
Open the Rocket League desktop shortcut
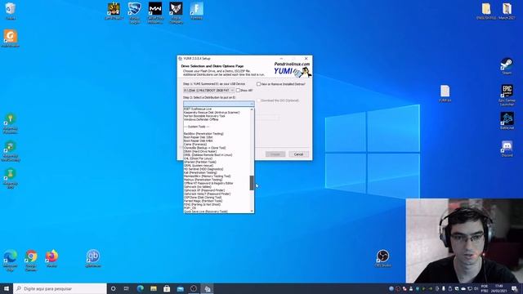point(134,13)
